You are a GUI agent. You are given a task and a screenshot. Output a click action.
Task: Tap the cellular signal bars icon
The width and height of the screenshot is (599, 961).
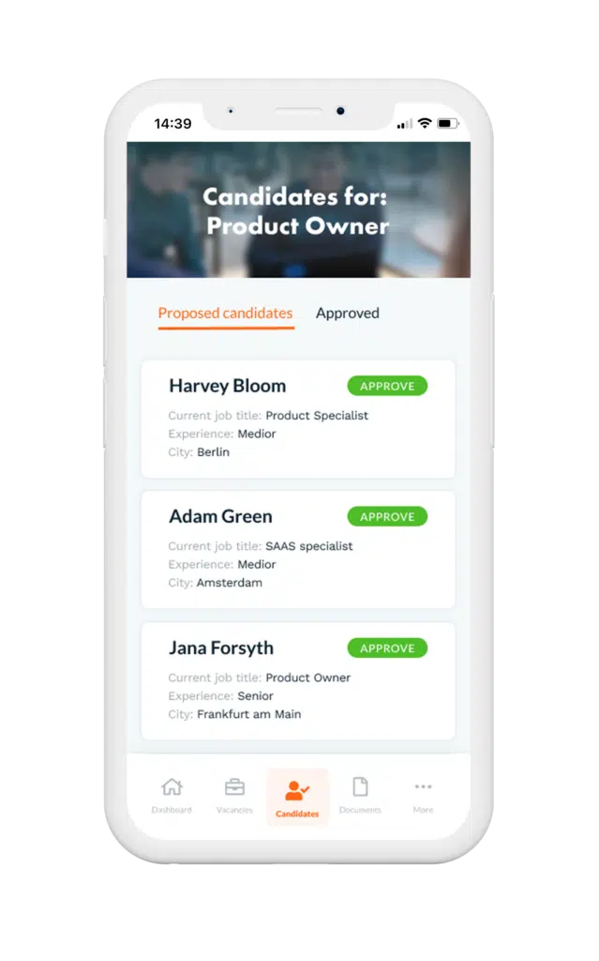pyautogui.click(x=404, y=125)
